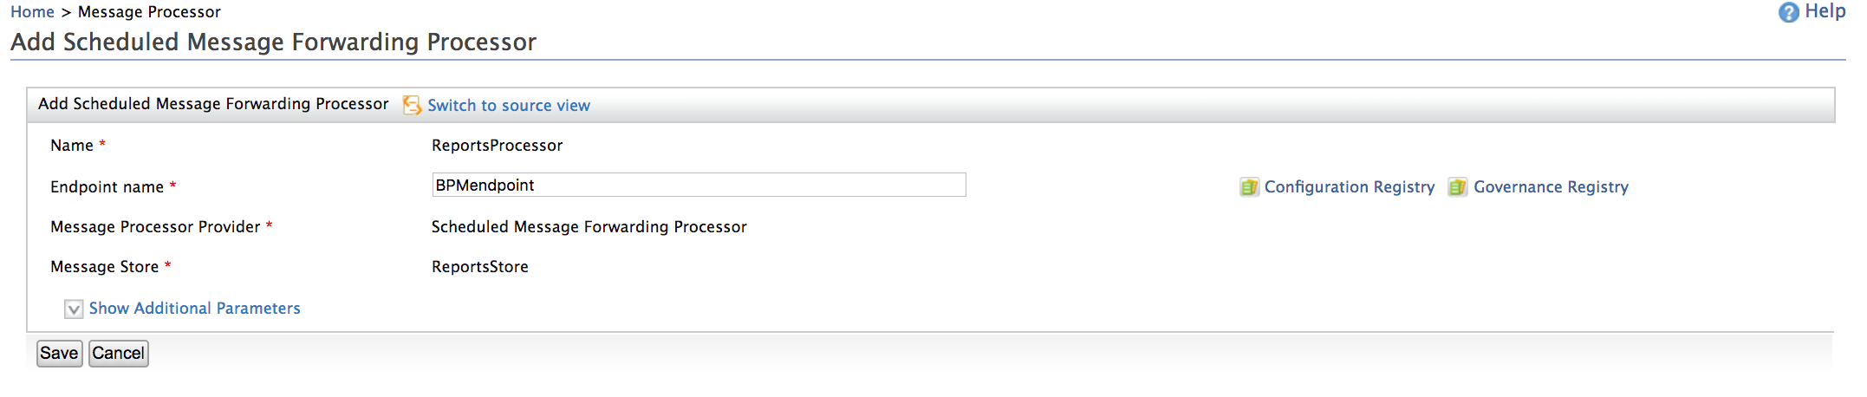Switch to source view via text link
Screen dimensions: 1867x397
pos(508,105)
